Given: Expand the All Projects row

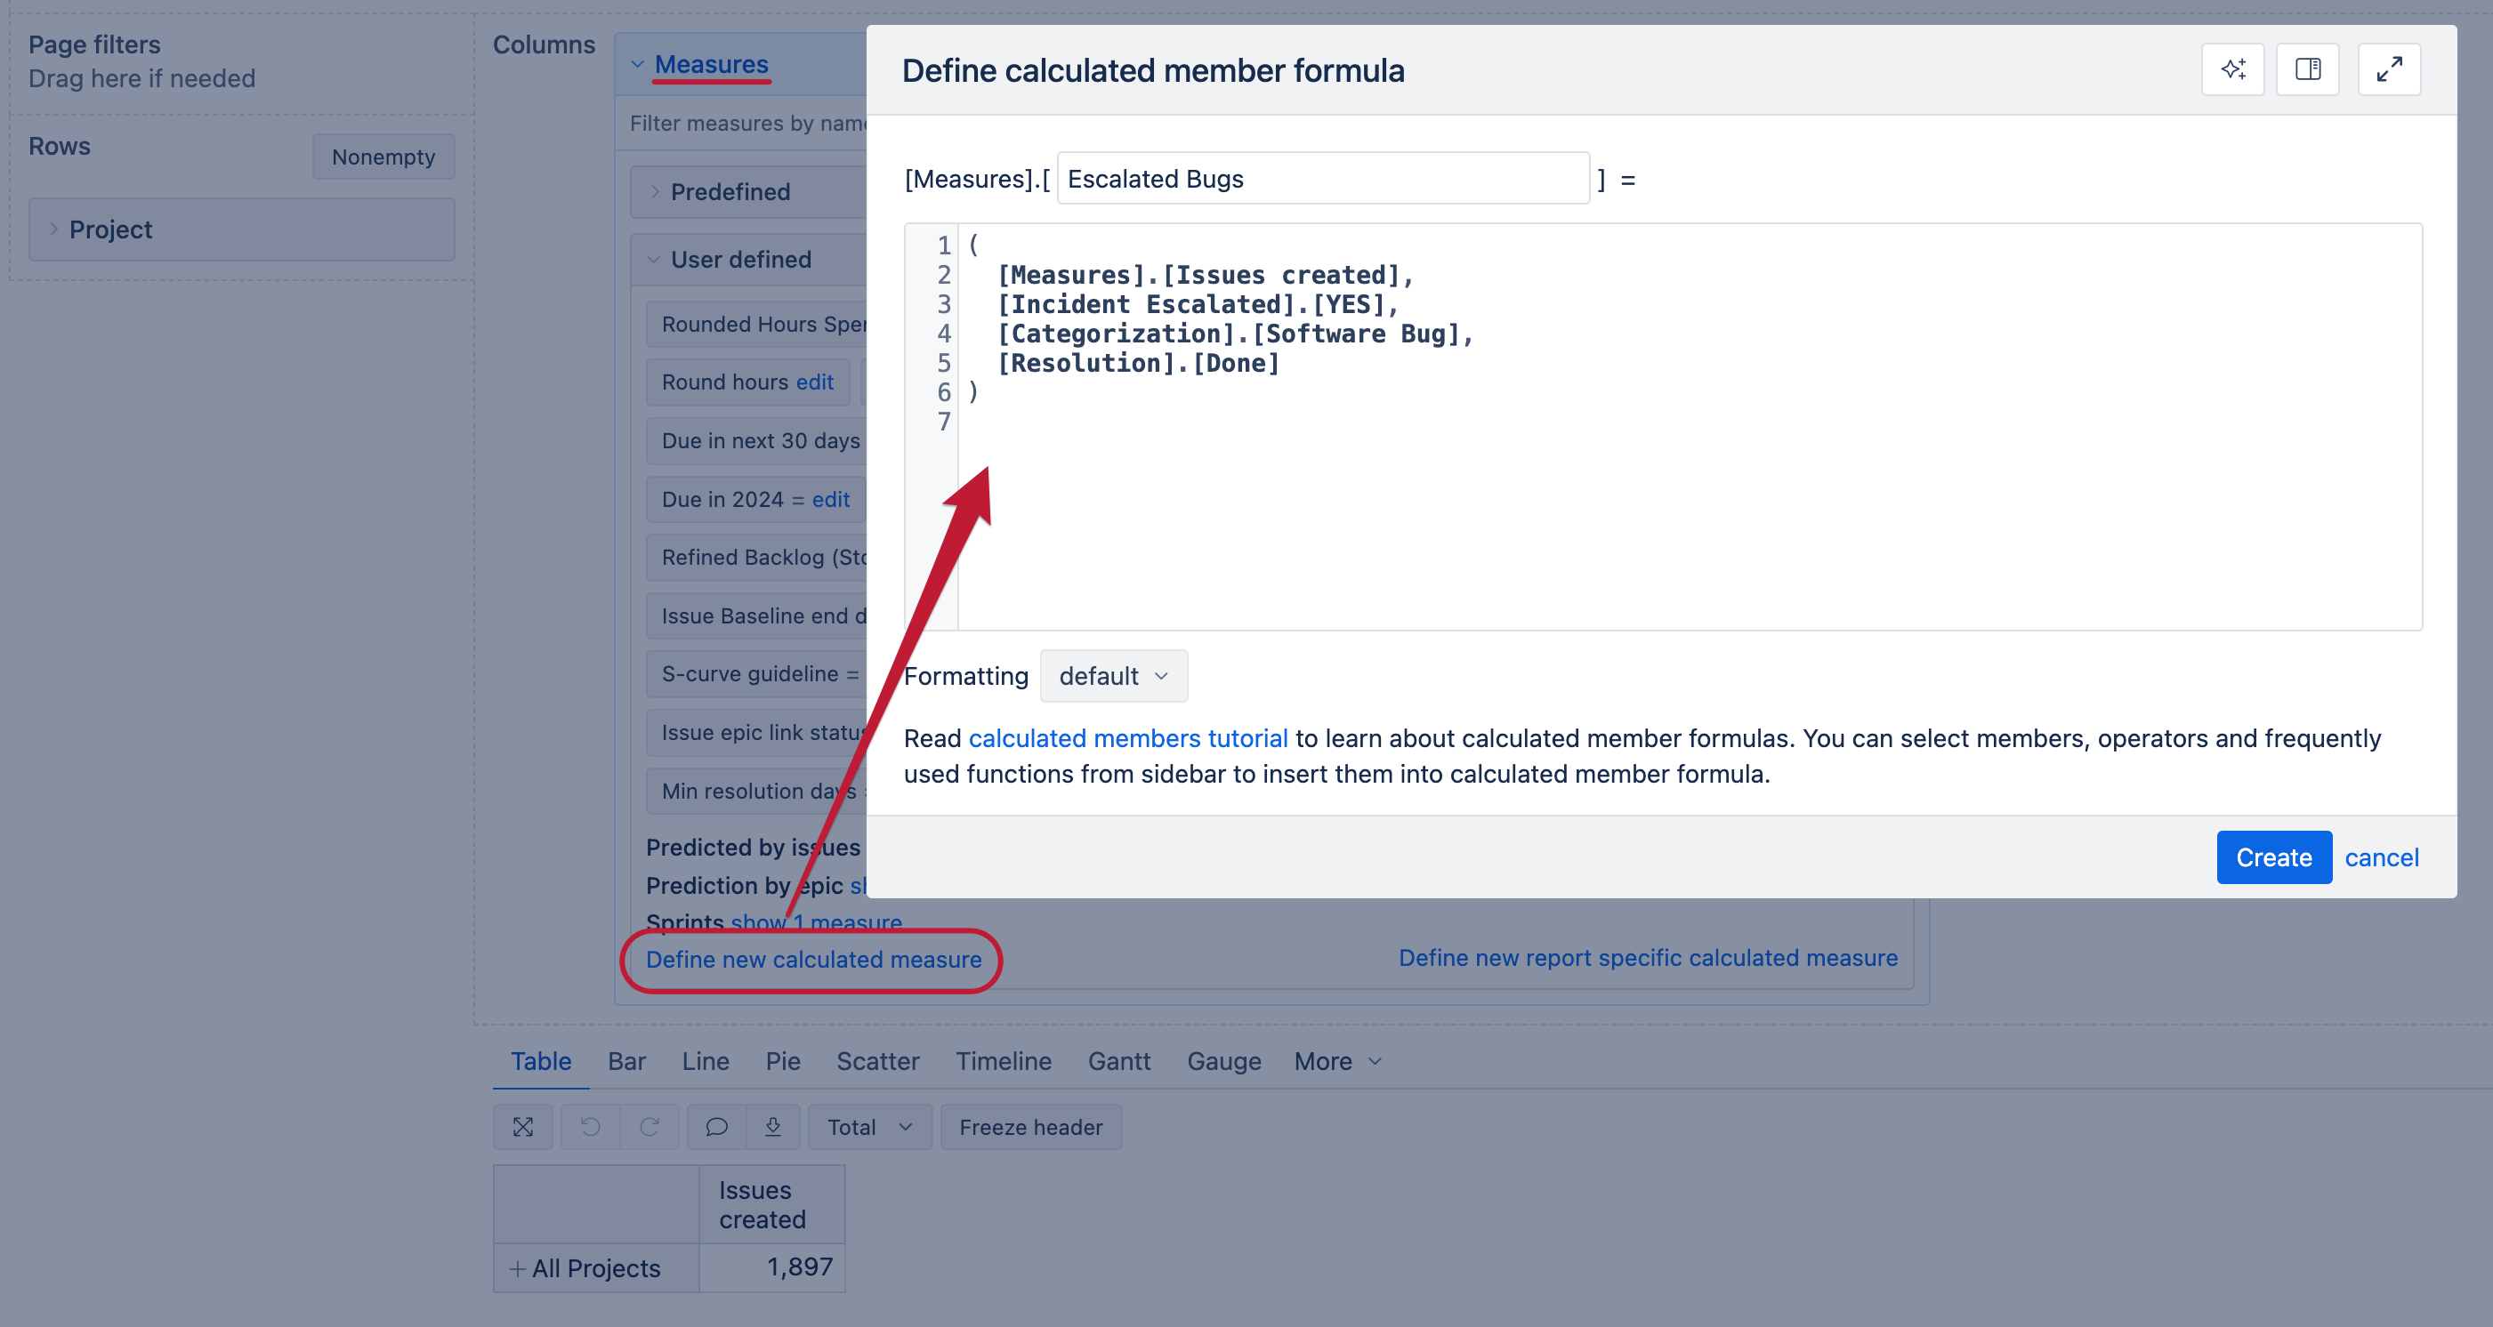Looking at the screenshot, I should [518, 1268].
